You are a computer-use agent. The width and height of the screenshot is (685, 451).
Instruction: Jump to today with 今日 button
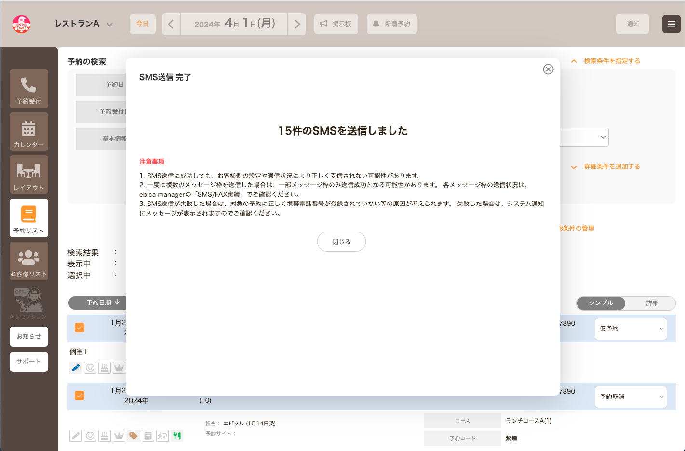[142, 24]
